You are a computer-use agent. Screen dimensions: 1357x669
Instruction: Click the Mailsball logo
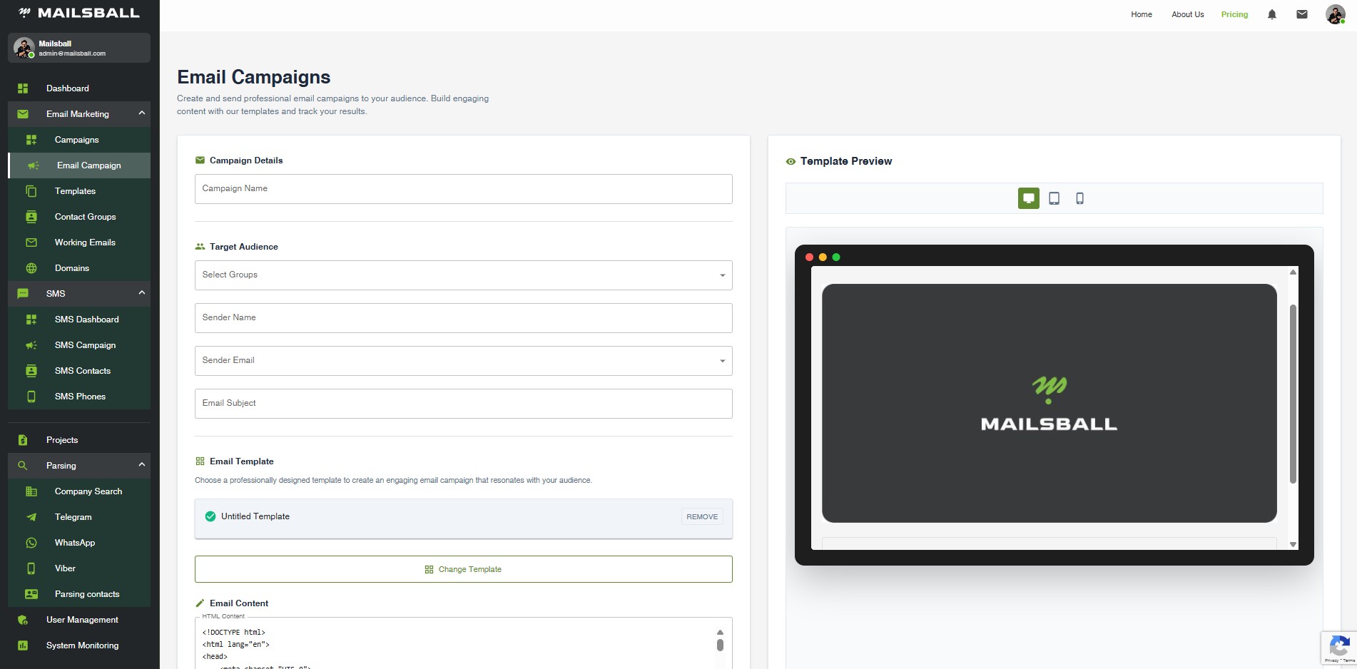coord(76,12)
